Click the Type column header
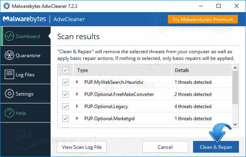 (122, 70)
